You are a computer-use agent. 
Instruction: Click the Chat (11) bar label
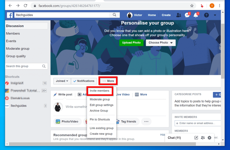click(x=174, y=138)
